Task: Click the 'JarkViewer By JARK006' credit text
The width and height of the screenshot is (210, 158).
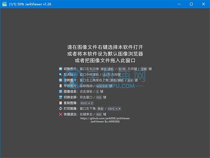Action: point(105,121)
